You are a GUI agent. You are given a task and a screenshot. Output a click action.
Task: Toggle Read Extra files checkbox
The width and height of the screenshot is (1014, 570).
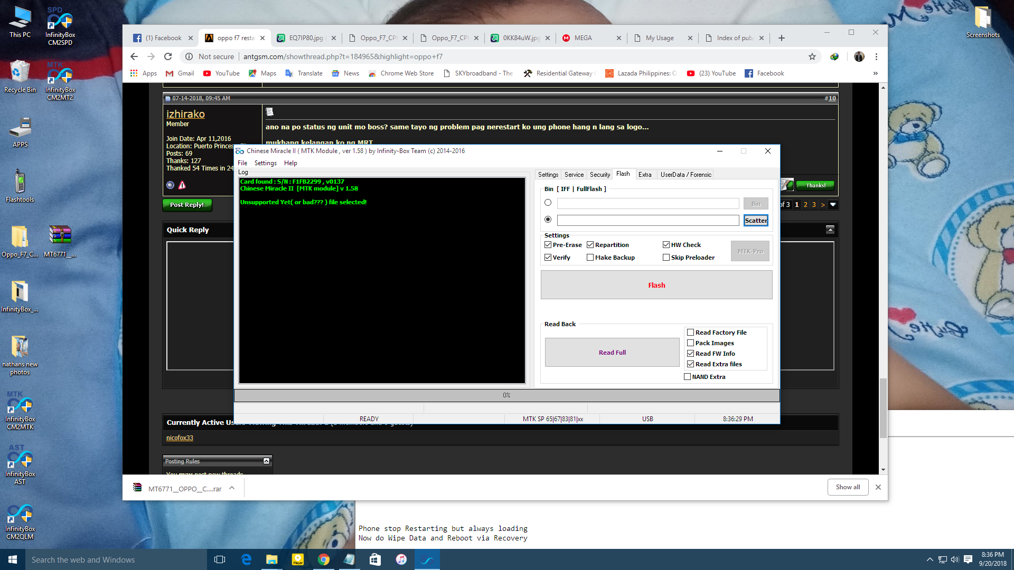point(691,364)
